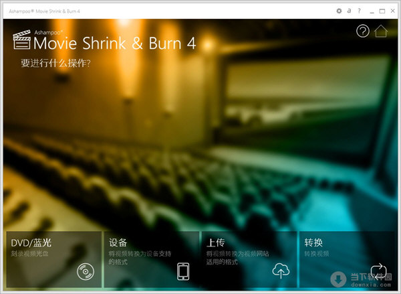401x294 pixels.
Task: Minimize the Movie Shrink & Burn window
Action: [372, 11]
